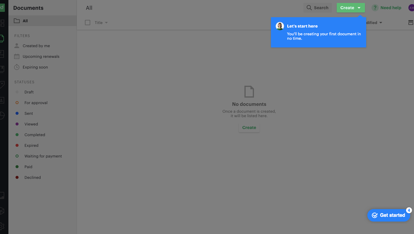Click the dark red Declined status dot
This screenshot has width=414, height=234.
tap(17, 178)
